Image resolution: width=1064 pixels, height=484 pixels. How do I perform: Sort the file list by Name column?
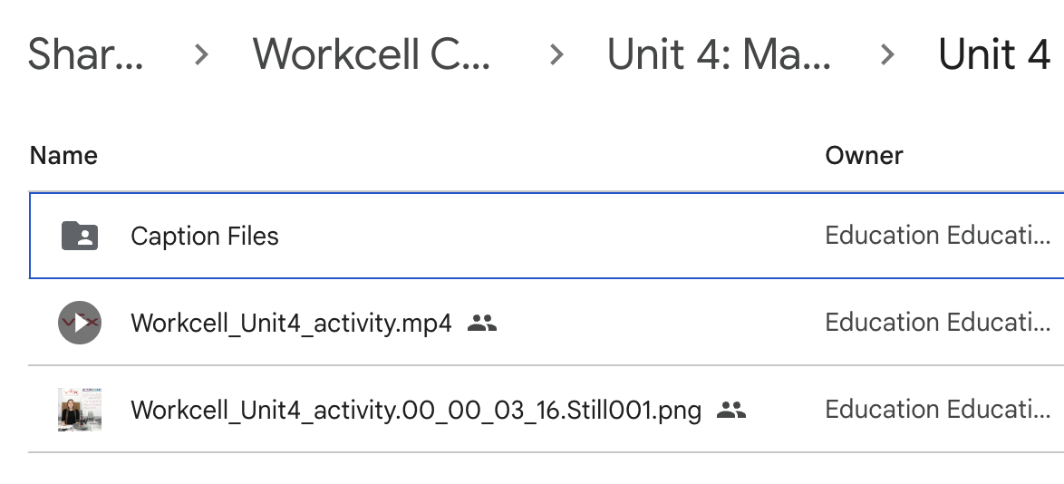point(63,155)
